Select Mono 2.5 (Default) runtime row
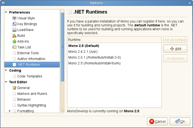The height and width of the screenshot is (128, 193). point(114,46)
